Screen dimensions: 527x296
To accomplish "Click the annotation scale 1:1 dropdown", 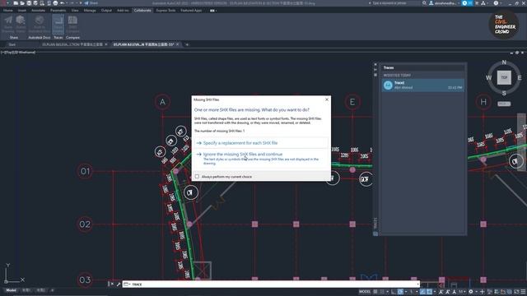I will coord(462,292).
